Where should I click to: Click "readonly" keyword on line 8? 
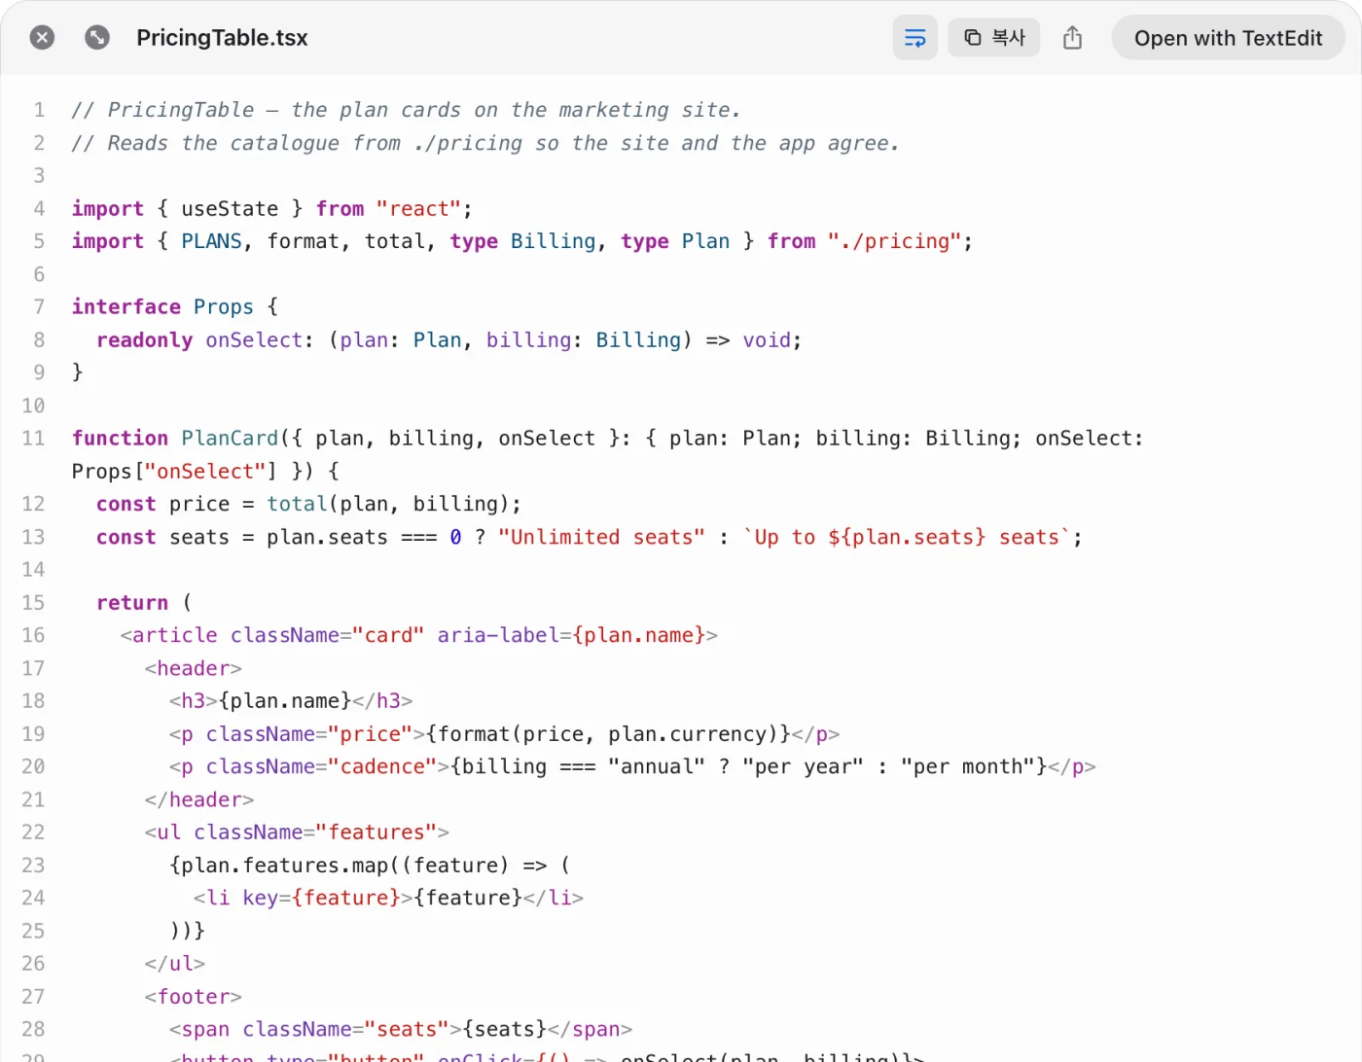[x=144, y=340]
